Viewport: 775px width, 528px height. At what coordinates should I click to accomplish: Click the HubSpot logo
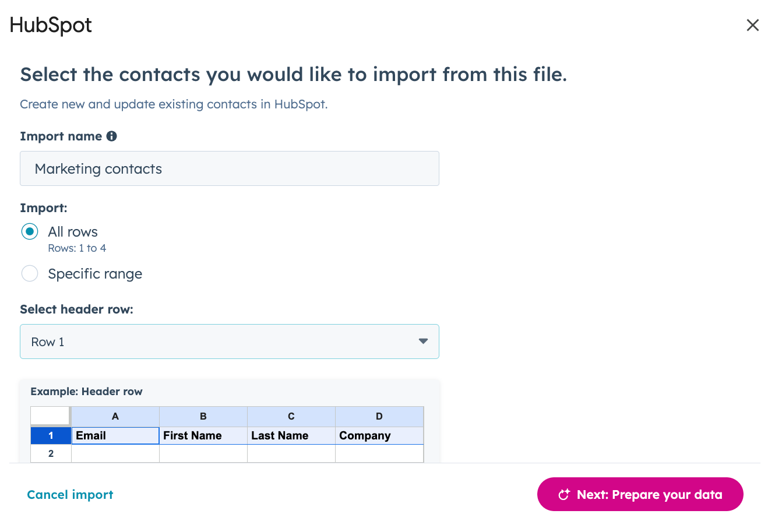tap(50, 24)
